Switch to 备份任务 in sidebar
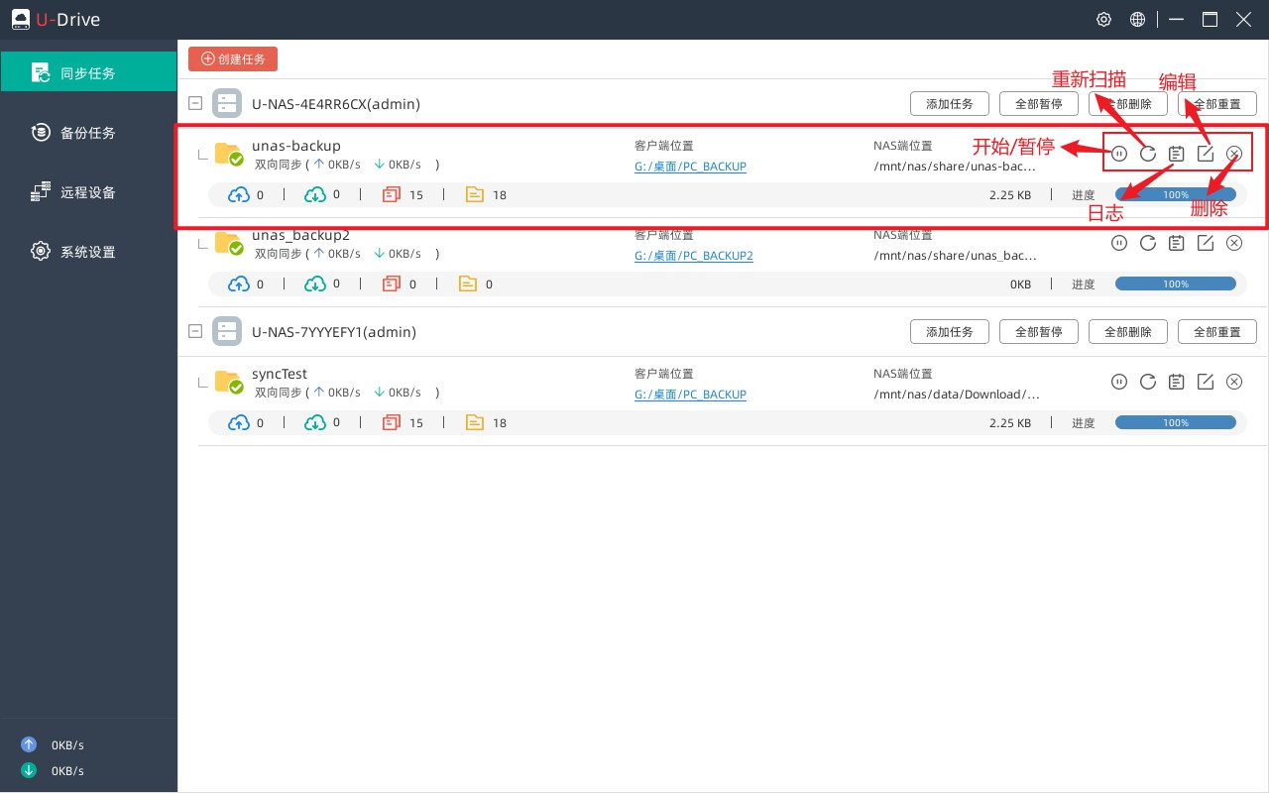Screen dimensions: 1269x793 coord(88,133)
